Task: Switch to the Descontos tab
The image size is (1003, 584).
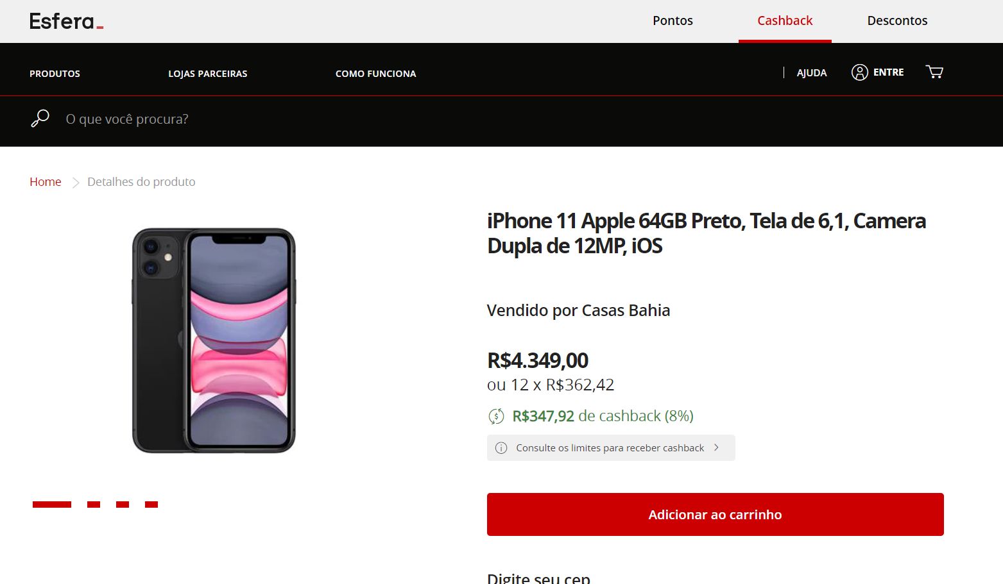Action: click(x=897, y=21)
